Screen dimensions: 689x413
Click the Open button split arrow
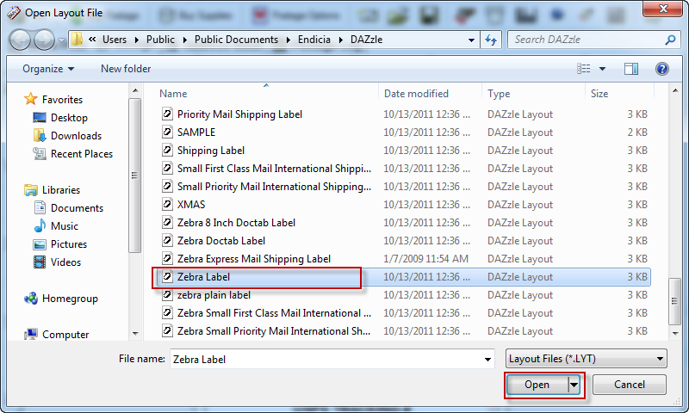click(x=574, y=385)
